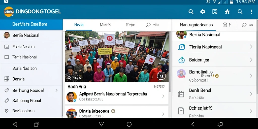Click grid icon beside Benvia
The width and height of the screenshot is (258, 129).
tap(7, 79)
